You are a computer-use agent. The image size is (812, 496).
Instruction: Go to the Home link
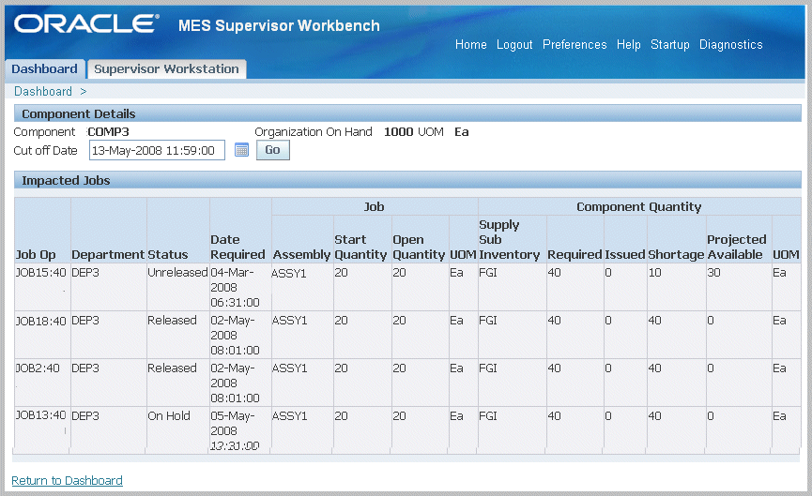470,44
